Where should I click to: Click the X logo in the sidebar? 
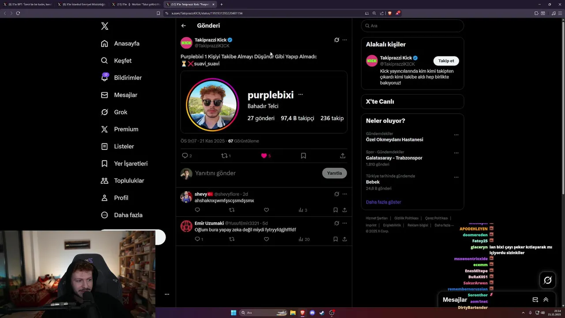pos(105,26)
